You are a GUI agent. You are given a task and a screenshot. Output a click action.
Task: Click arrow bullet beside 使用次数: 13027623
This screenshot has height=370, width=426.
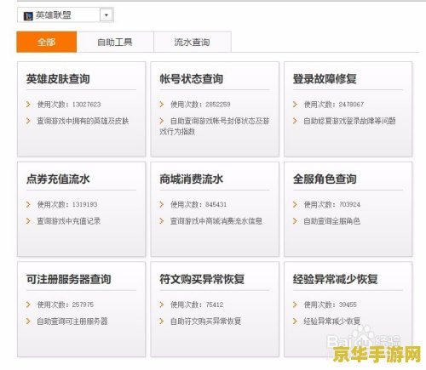point(28,105)
